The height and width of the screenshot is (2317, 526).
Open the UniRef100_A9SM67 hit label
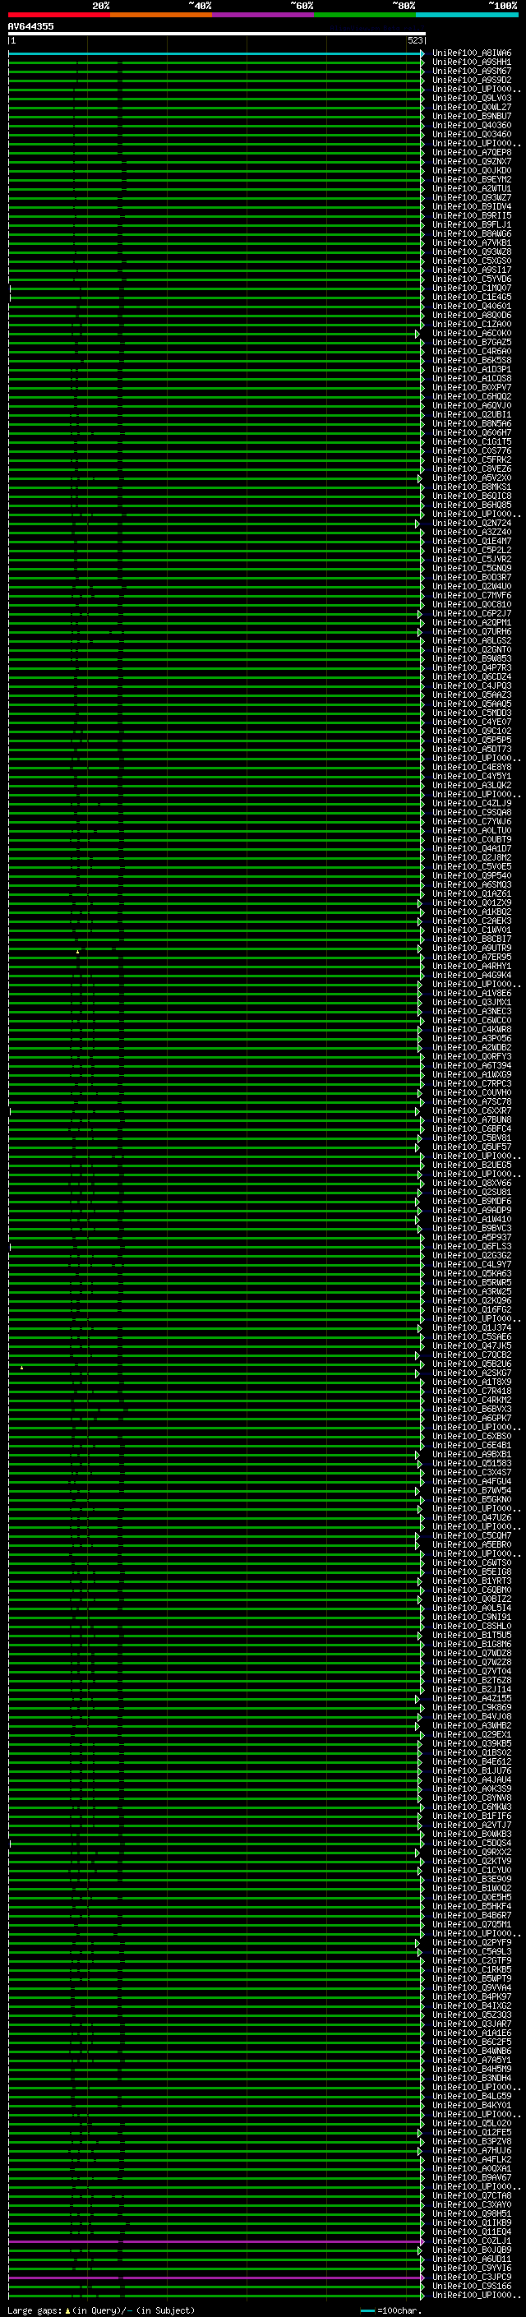[x=472, y=71]
